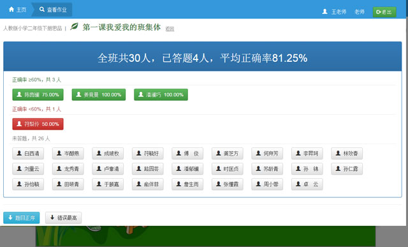Select unanswered student 林牧春
The image size is (408, 247).
(x=347, y=153)
